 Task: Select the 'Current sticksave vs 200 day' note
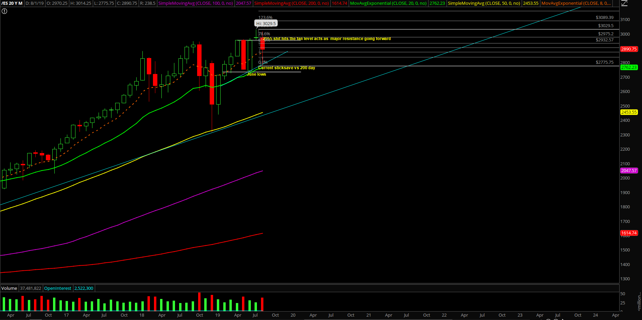(x=287, y=68)
